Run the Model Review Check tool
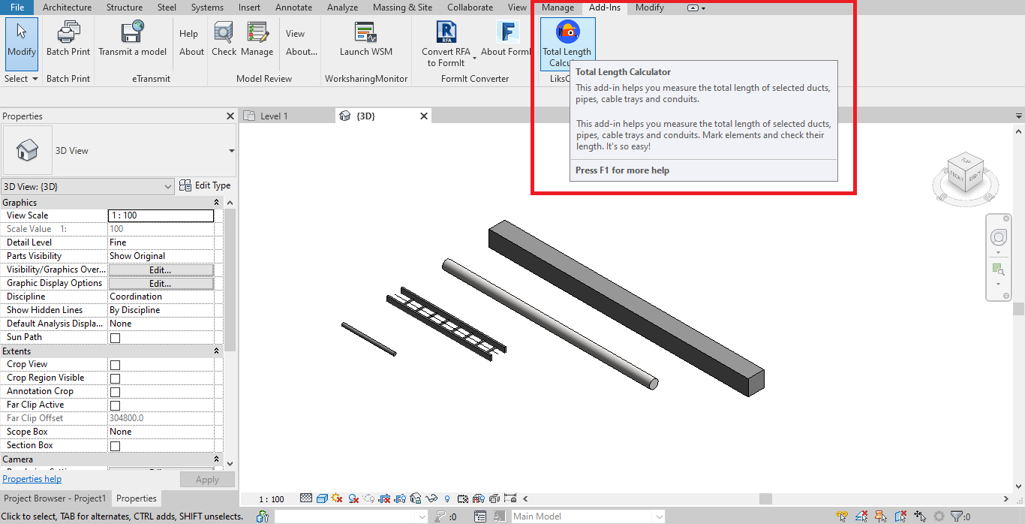This screenshot has height=524, width=1025. click(224, 39)
